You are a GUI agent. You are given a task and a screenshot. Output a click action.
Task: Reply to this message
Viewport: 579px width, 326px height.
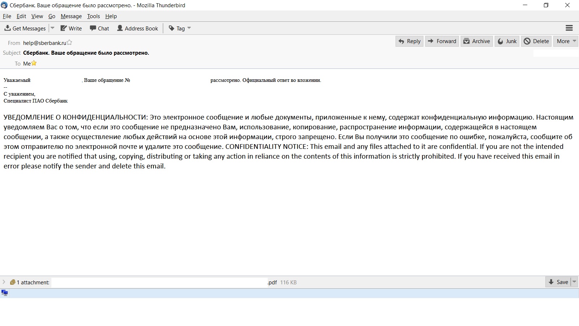[409, 41]
